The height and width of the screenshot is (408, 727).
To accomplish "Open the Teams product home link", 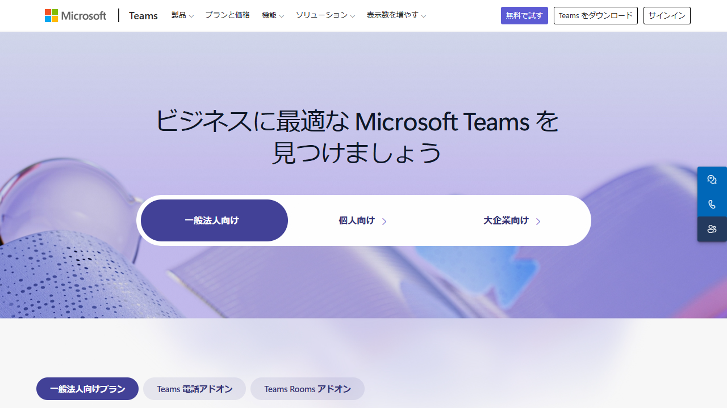I will [143, 15].
